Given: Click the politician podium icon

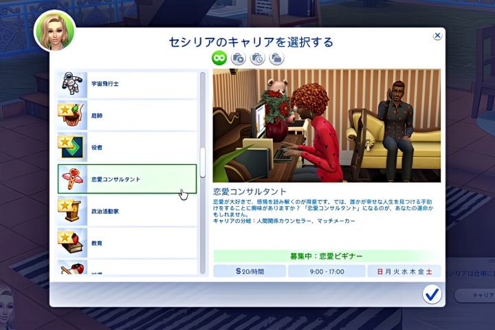Looking at the screenshot, I should (72, 211).
